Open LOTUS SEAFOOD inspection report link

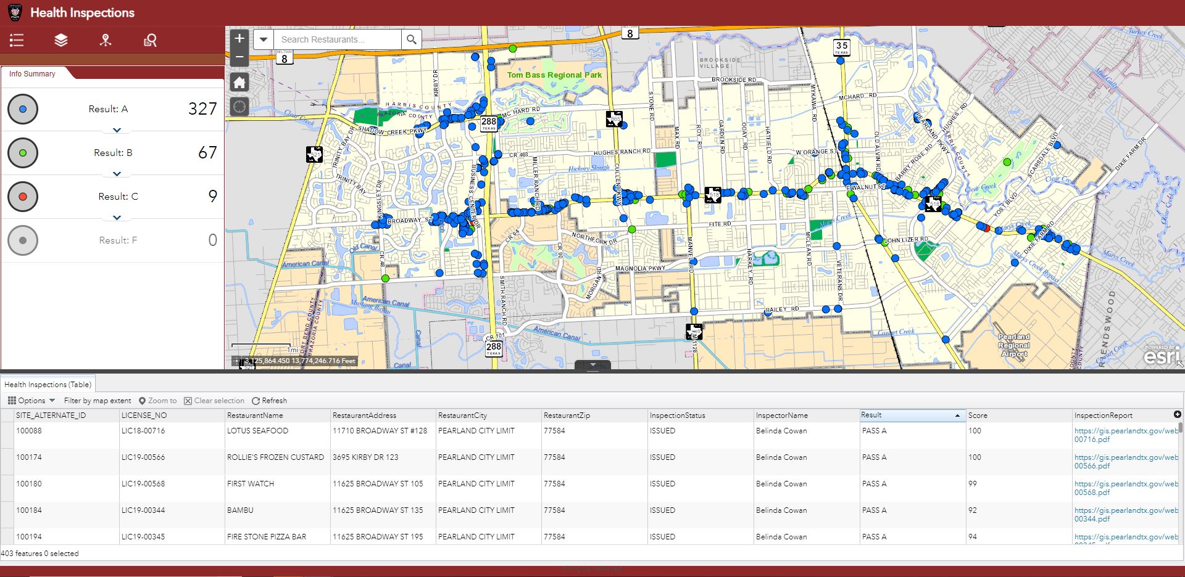point(1126,435)
